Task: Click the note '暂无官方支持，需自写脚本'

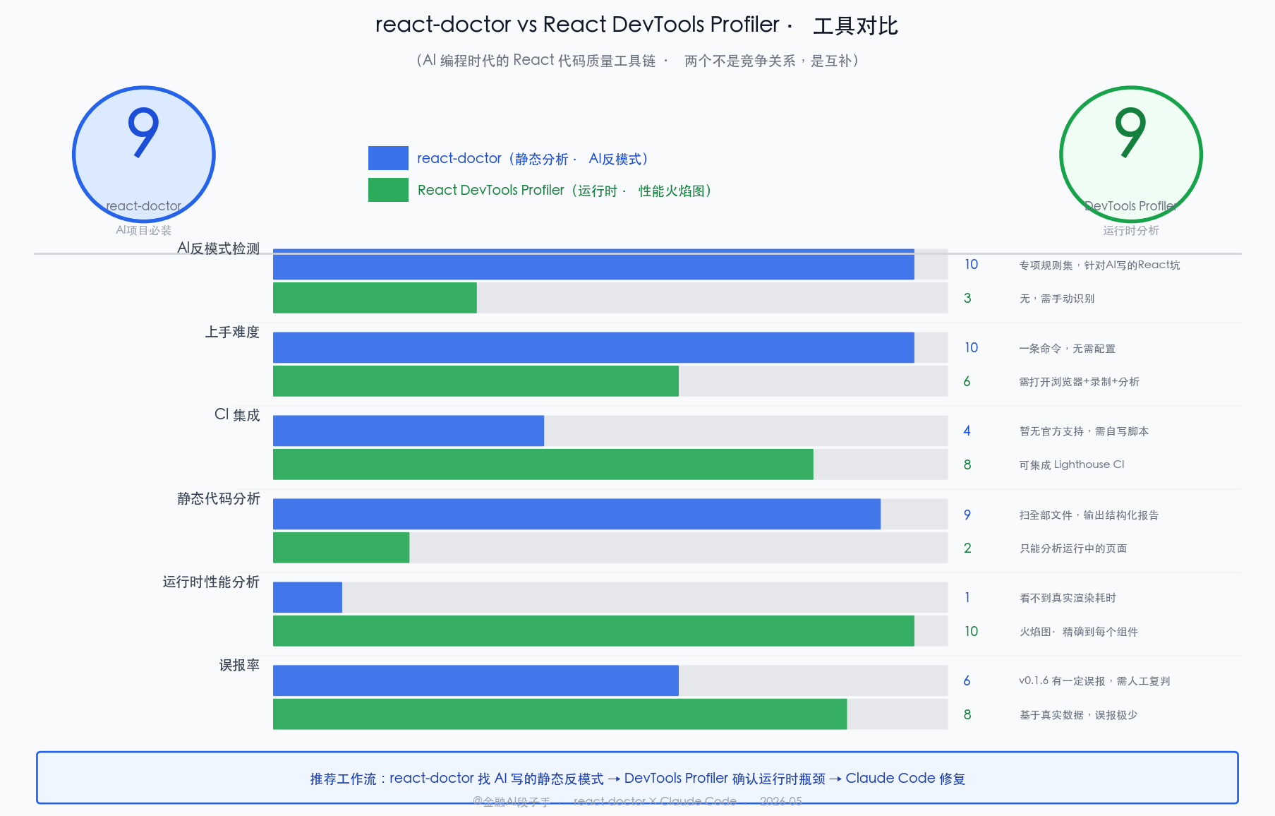Action: [x=1084, y=431]
